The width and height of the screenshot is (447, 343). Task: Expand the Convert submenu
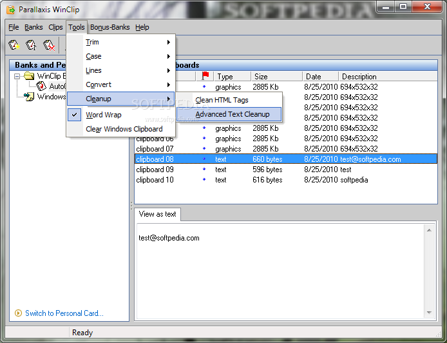(x=120, y=84)
